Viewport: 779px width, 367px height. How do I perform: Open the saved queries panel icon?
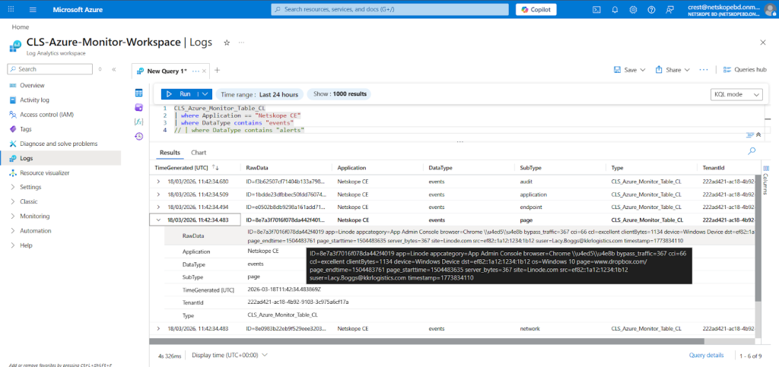pyautogui.click(x=139, y=107)
